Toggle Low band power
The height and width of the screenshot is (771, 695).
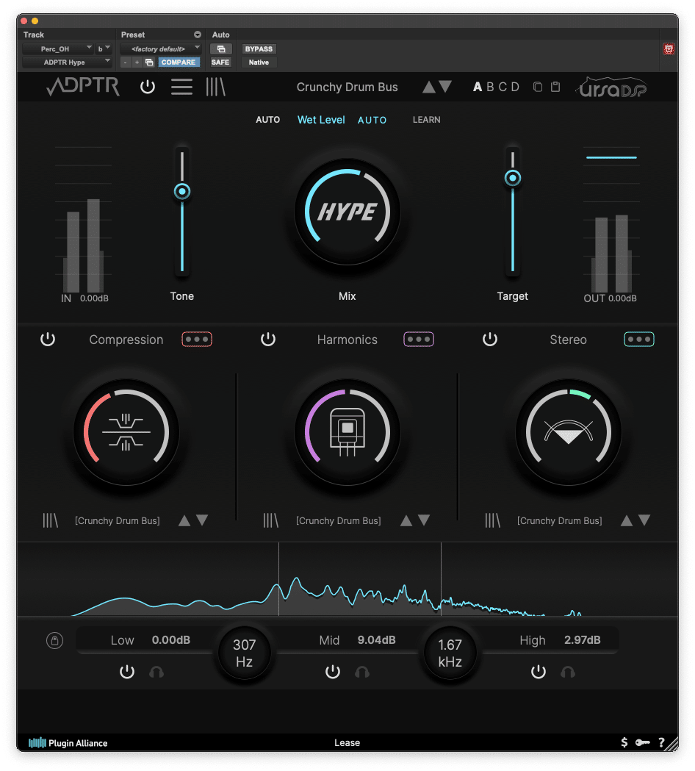127,672
